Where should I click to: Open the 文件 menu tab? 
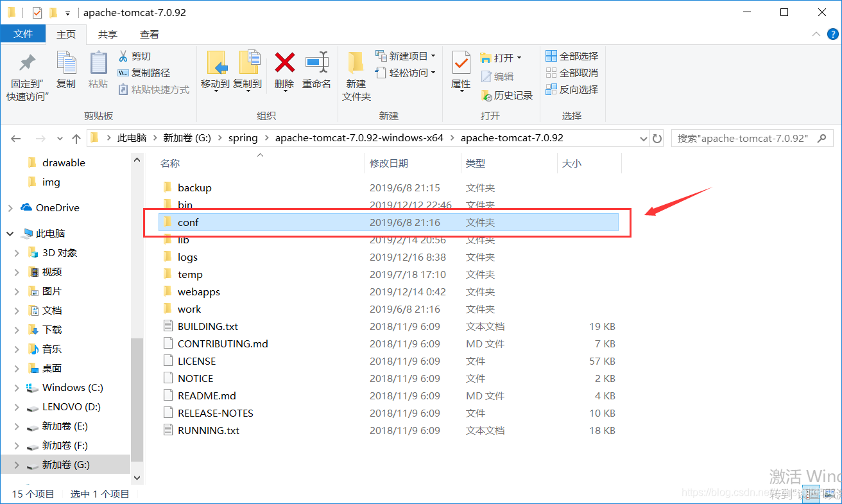pos(23,34)
